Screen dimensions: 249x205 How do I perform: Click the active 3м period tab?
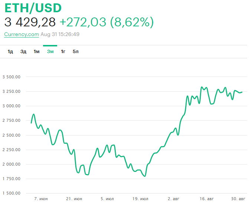click(50, 52)
